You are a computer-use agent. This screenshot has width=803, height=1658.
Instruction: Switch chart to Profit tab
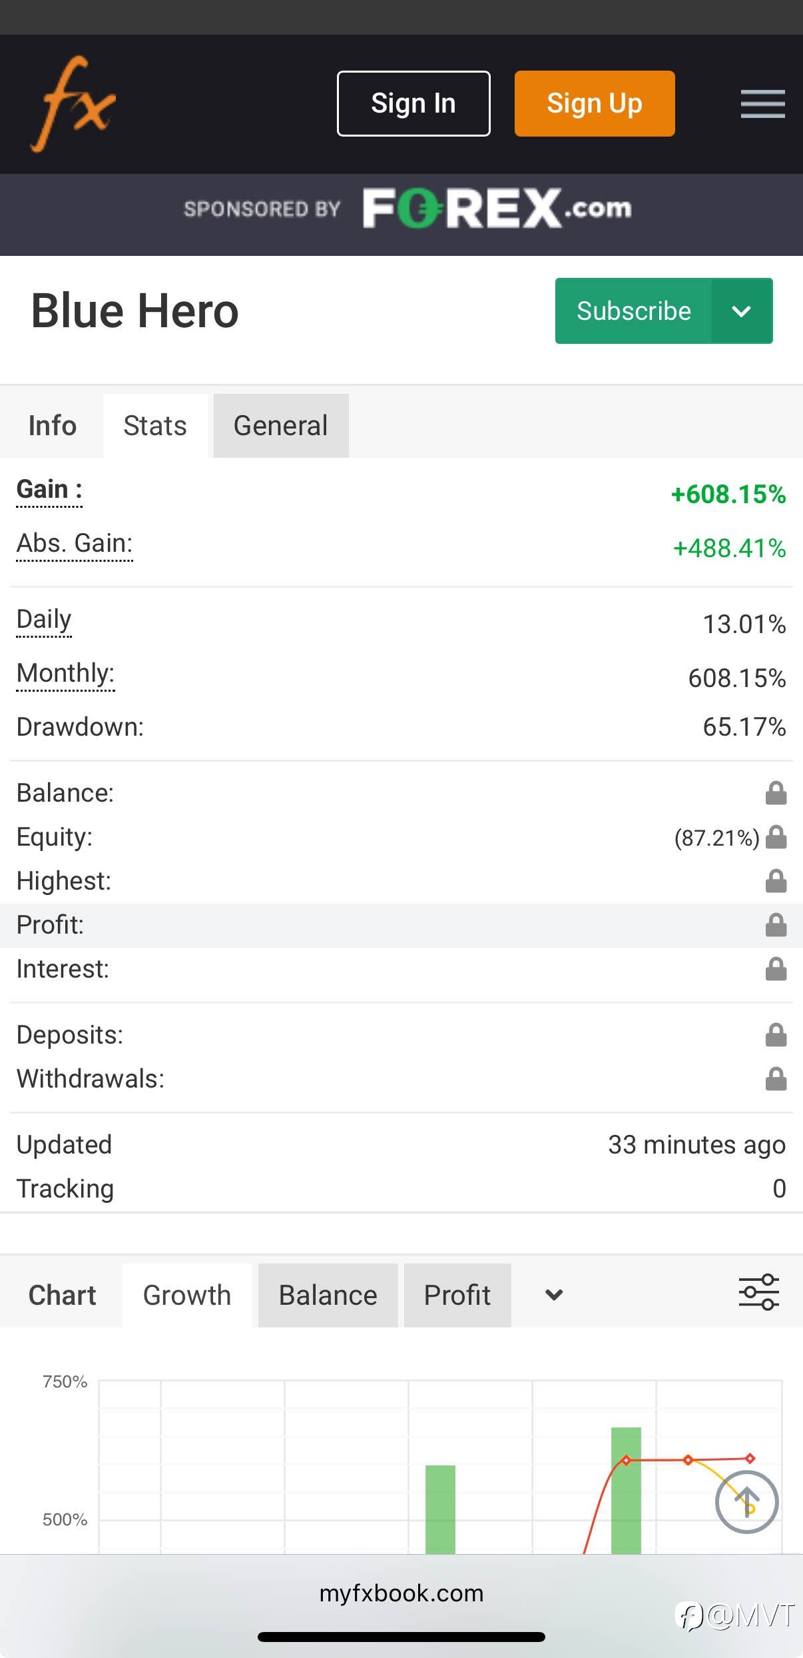457,1295
